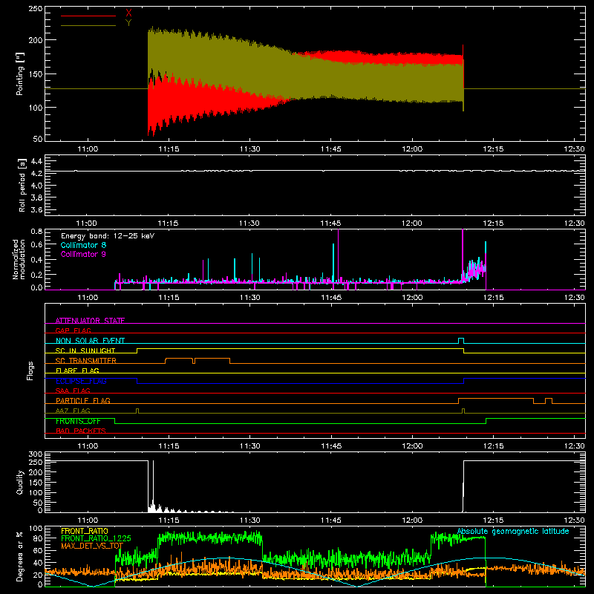Image resolution: width=594 pixels, height=594 pixels.
Task: Click the 'PARTICLE_FLAG' flag label
Action: (x=83, y=400)
